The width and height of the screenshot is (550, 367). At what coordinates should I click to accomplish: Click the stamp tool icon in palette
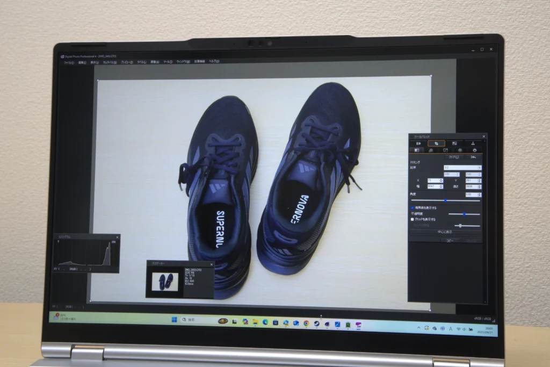tap(473, 143)
